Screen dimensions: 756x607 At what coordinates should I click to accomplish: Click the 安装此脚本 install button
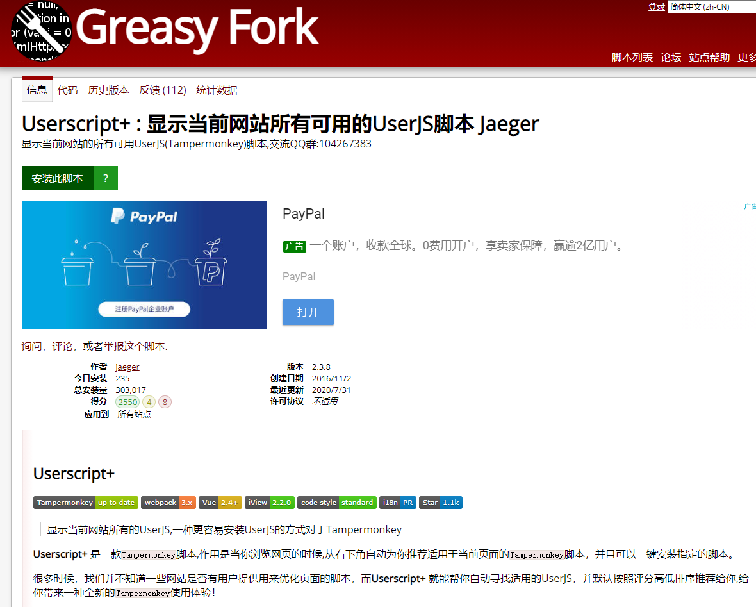[58, 178]
